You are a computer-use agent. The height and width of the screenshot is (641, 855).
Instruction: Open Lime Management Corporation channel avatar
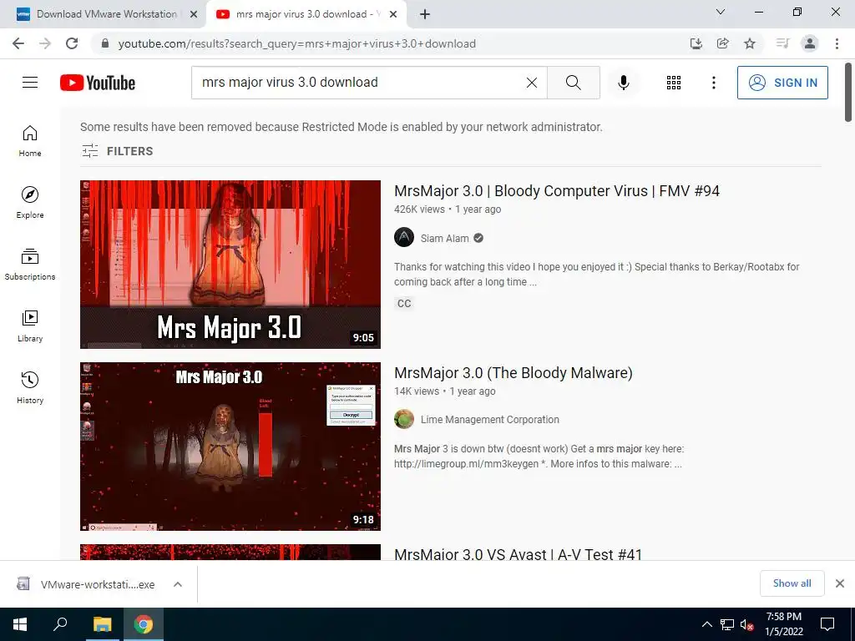coord(404,419)
